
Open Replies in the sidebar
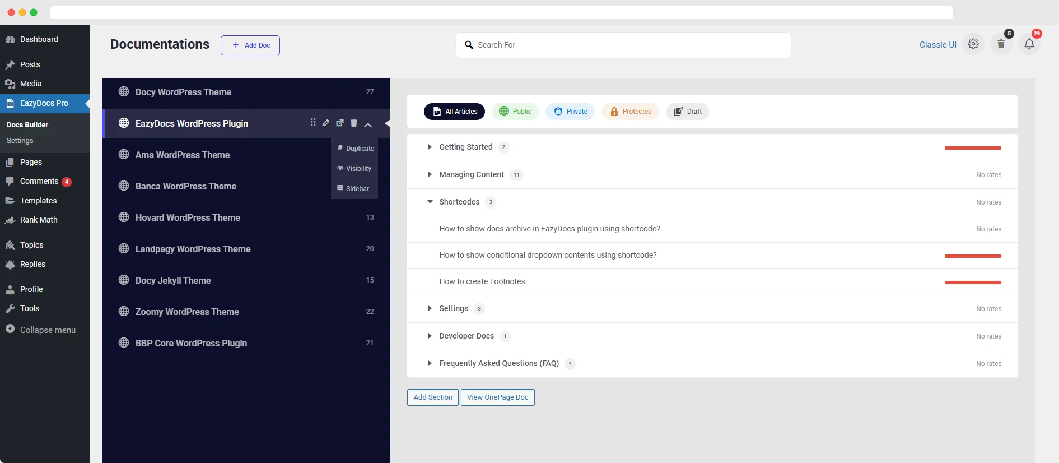[45, 264]
